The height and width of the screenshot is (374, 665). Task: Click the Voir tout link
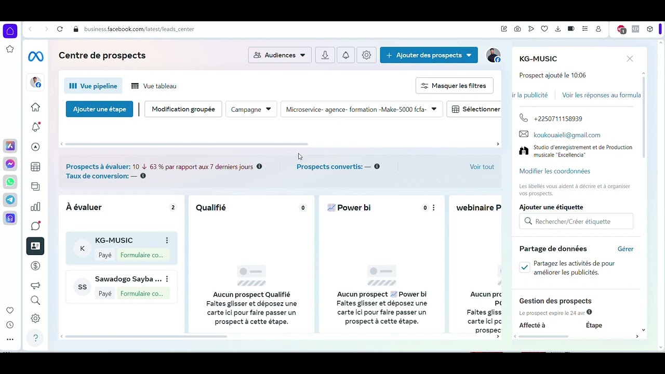482,167
